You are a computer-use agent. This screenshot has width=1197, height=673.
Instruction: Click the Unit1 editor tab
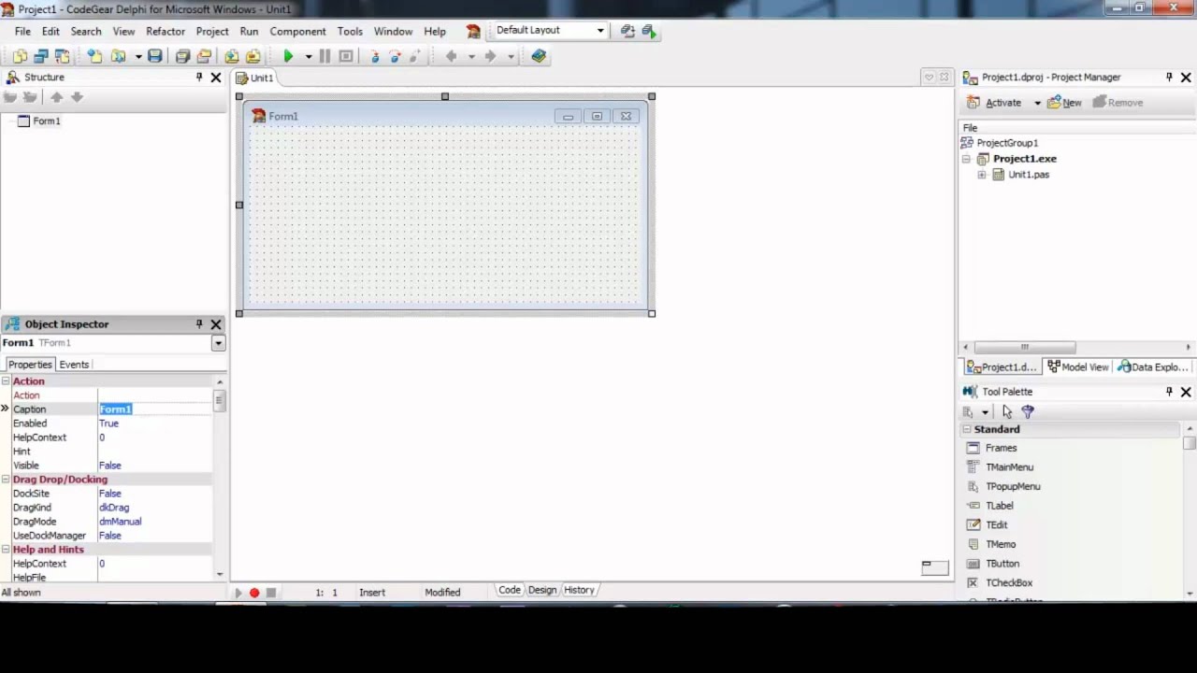point(254,78)
